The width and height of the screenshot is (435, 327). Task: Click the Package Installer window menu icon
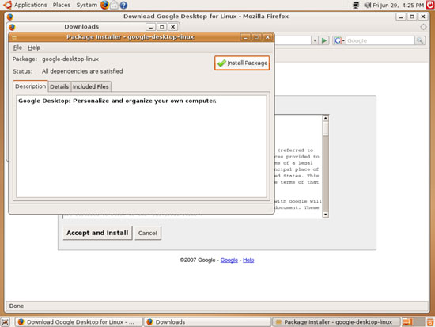14,37
